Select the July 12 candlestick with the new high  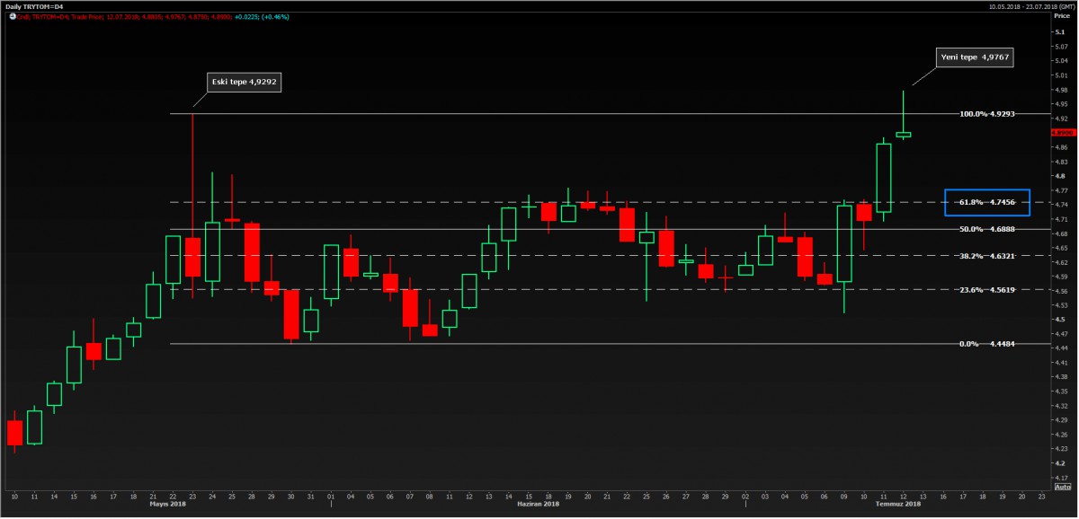(903, 134)
